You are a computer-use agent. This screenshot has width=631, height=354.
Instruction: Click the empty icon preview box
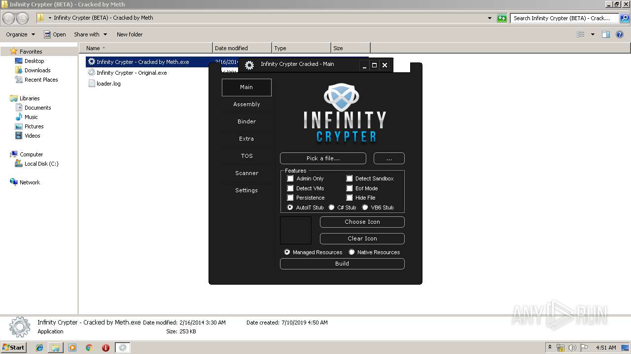[x=296, y=230]
